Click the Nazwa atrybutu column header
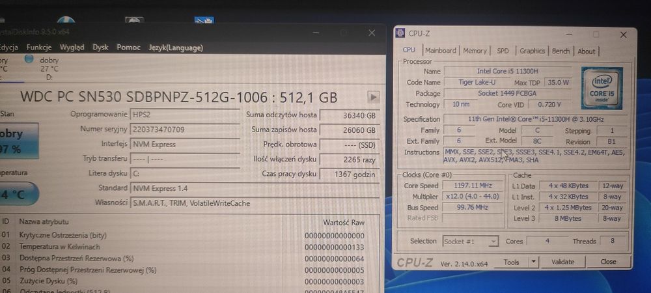This screenshot has height=293, width=651. 44,221
